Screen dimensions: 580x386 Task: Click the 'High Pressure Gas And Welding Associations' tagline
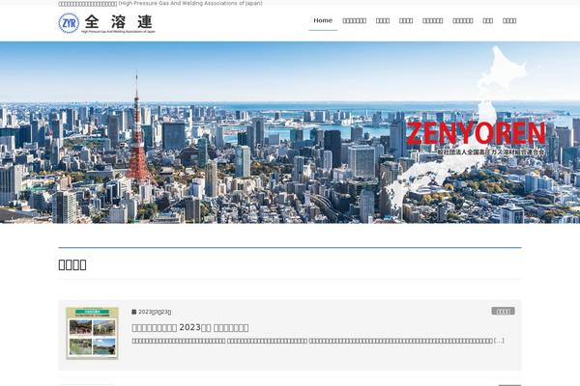(x=190, y=3)
